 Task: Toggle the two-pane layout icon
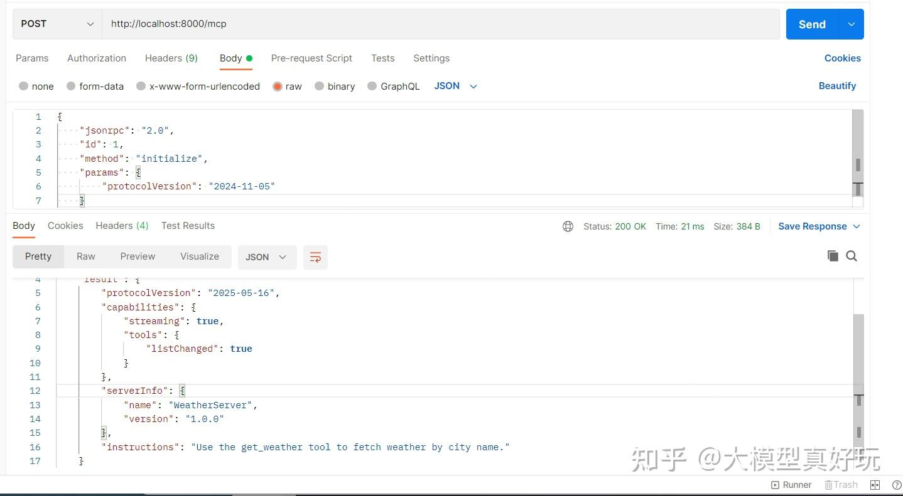pos(875,484)
